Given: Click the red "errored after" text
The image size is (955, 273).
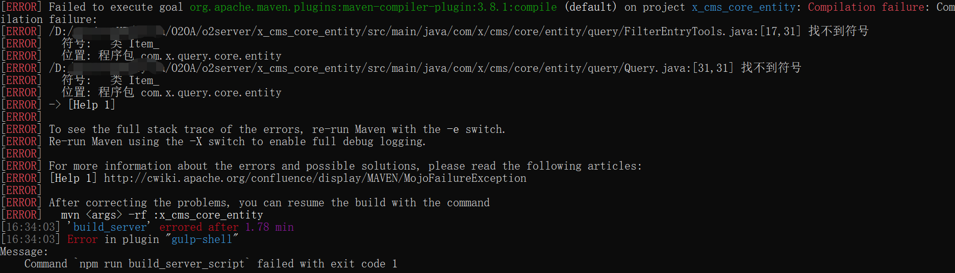Looking at the screenshot, I should [x=198, y=227].
